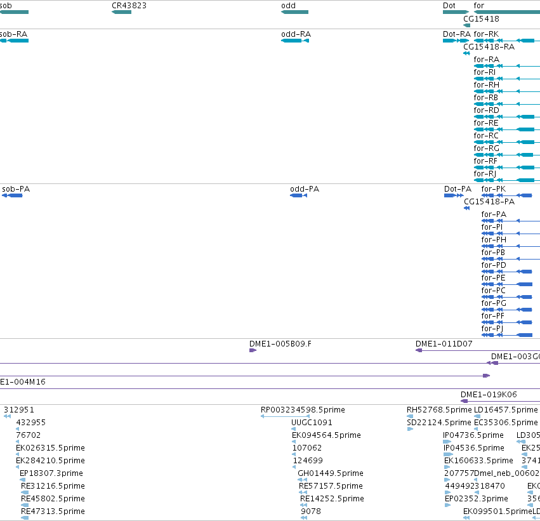Select the for-PC protein
This screenshot has height=521, width=540.
[x=507, y=297]
